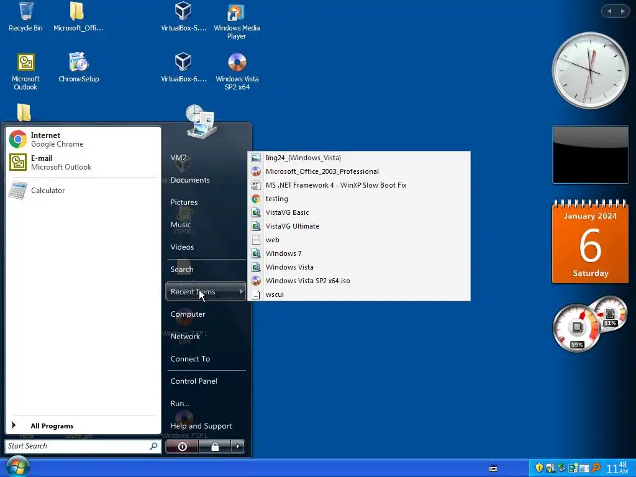The height and width of the screenshot is (477, 636).
Task: Click the orange magnifier tray icon
Action: [596, 468]
